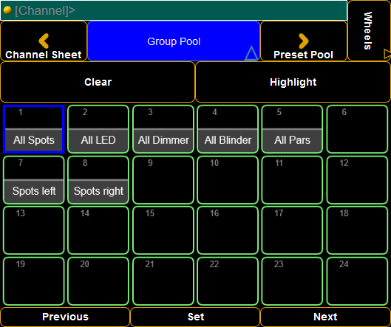Click the [Channel] command line field
This screenshot has width=391, height=327.
pos(174,10)
